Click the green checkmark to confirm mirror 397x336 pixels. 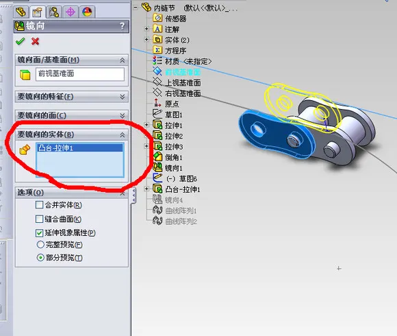point(21,41)
